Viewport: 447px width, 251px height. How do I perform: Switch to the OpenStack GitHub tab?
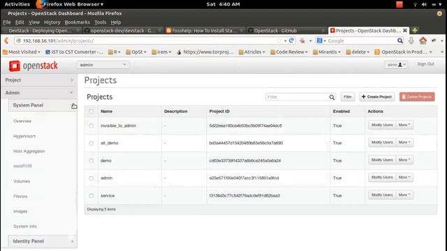pyautogui.click(x=286, y=31)
